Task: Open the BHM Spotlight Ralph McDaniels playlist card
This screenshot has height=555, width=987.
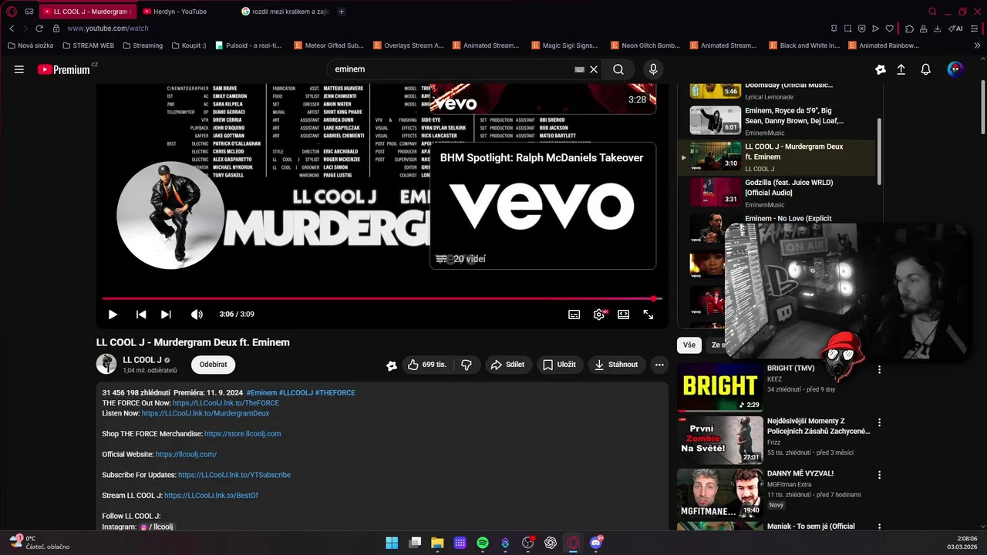Action: (x=543, y=206)
